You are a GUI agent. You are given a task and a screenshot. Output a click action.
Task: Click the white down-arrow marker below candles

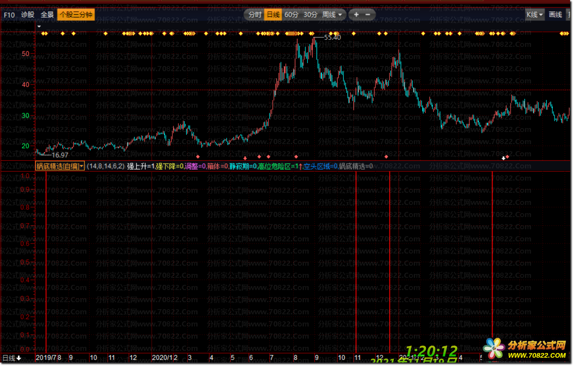[x=504, y=158]
